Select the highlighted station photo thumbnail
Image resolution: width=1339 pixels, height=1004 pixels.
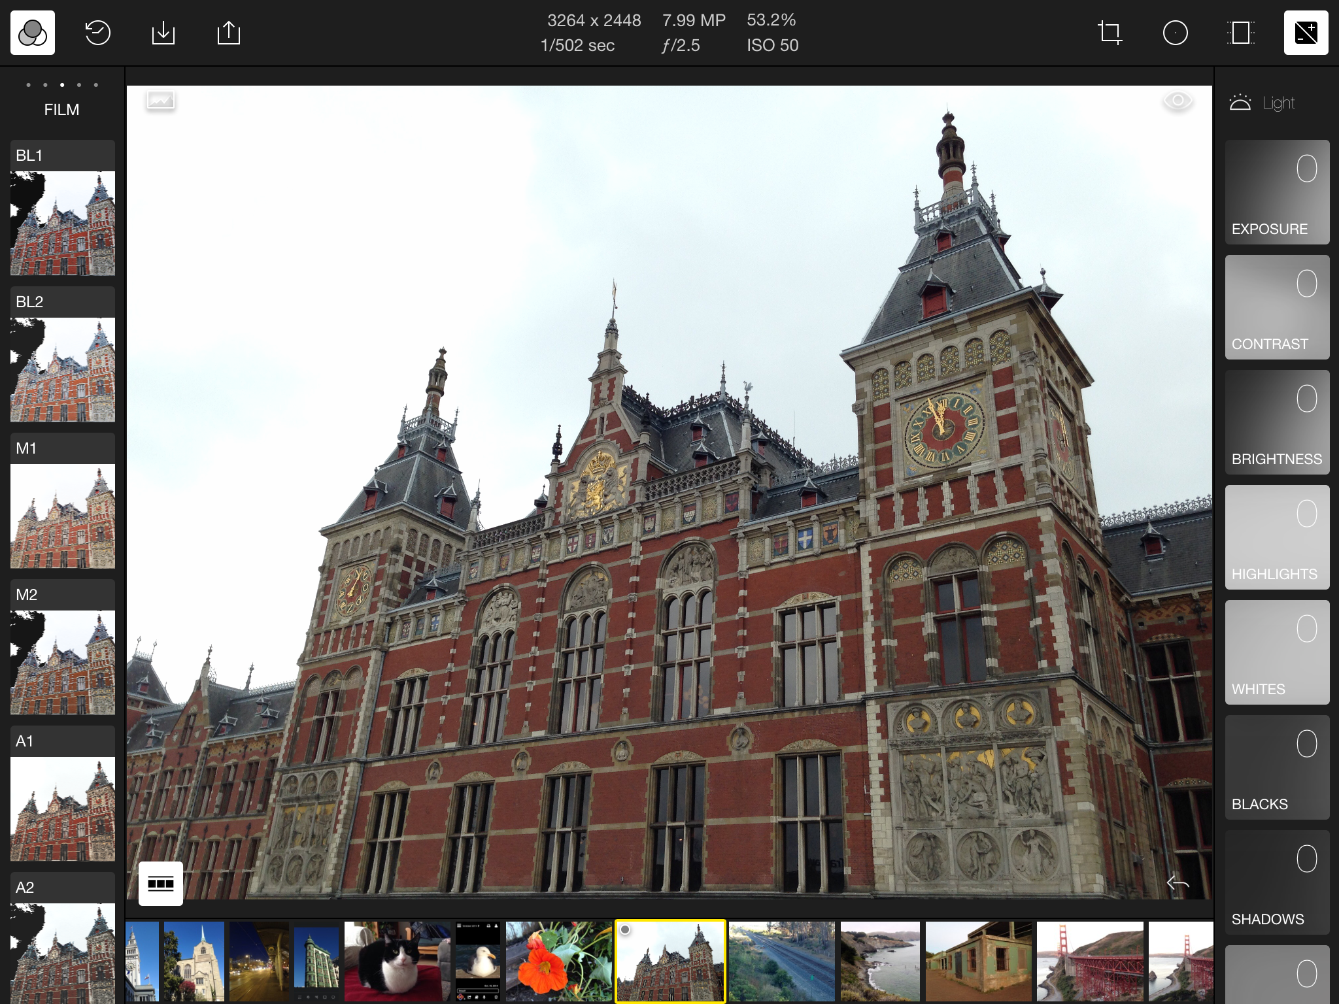671,962
